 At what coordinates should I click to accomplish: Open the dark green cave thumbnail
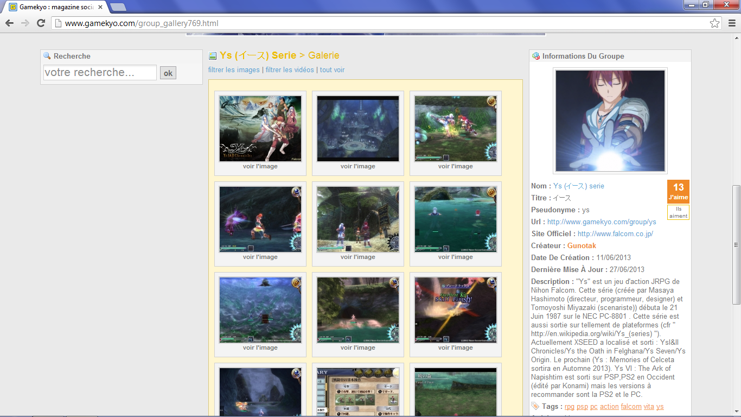358,310
